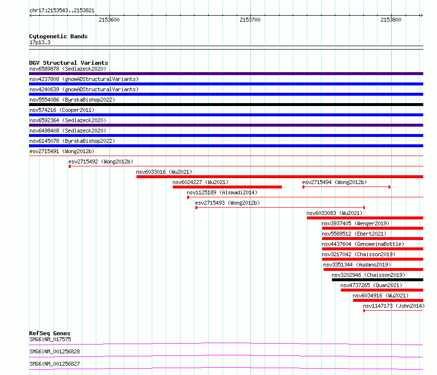
Task: Open variant nsv3937405 (Wenger2019) label
Action: (355, 223)
